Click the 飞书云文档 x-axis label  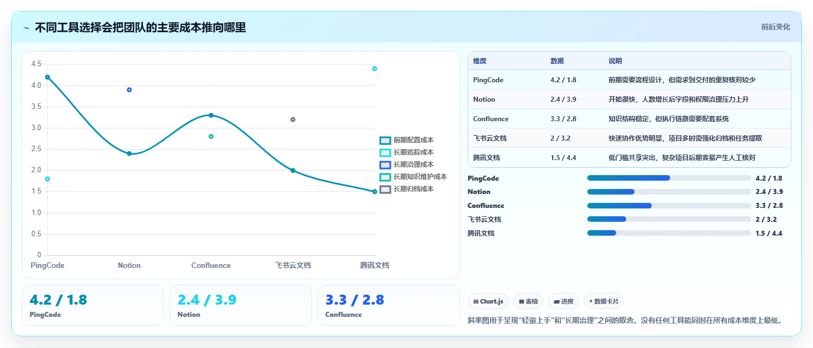(293, 265)
